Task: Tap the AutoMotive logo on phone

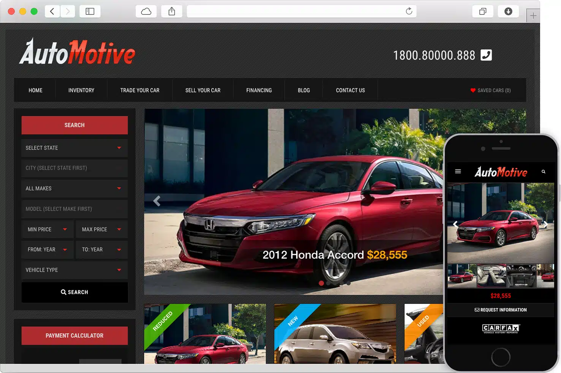Action: tap(501, 172)
